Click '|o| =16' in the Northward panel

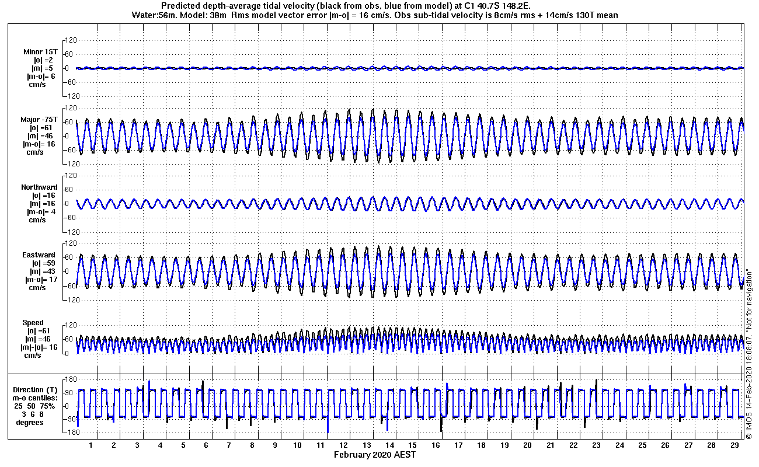tap(43, 196)
